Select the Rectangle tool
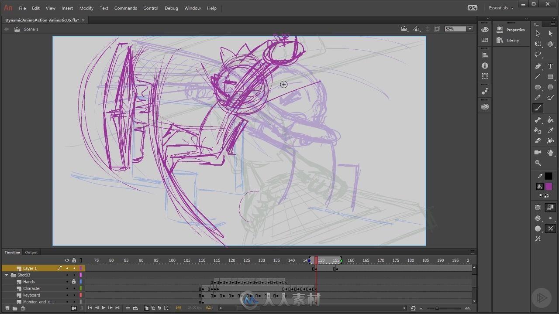 550,77
